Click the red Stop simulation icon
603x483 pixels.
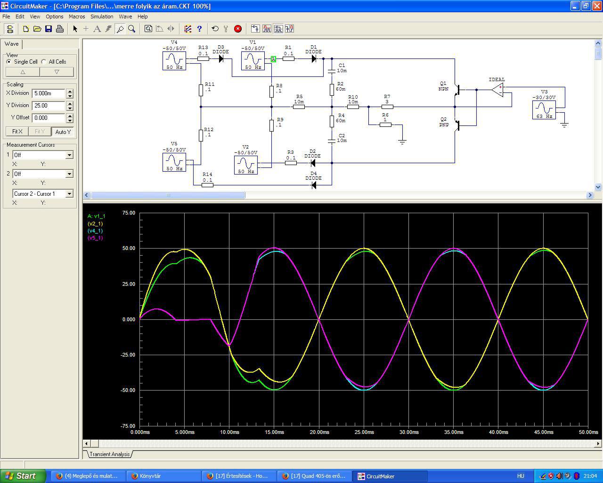point(238,29)
